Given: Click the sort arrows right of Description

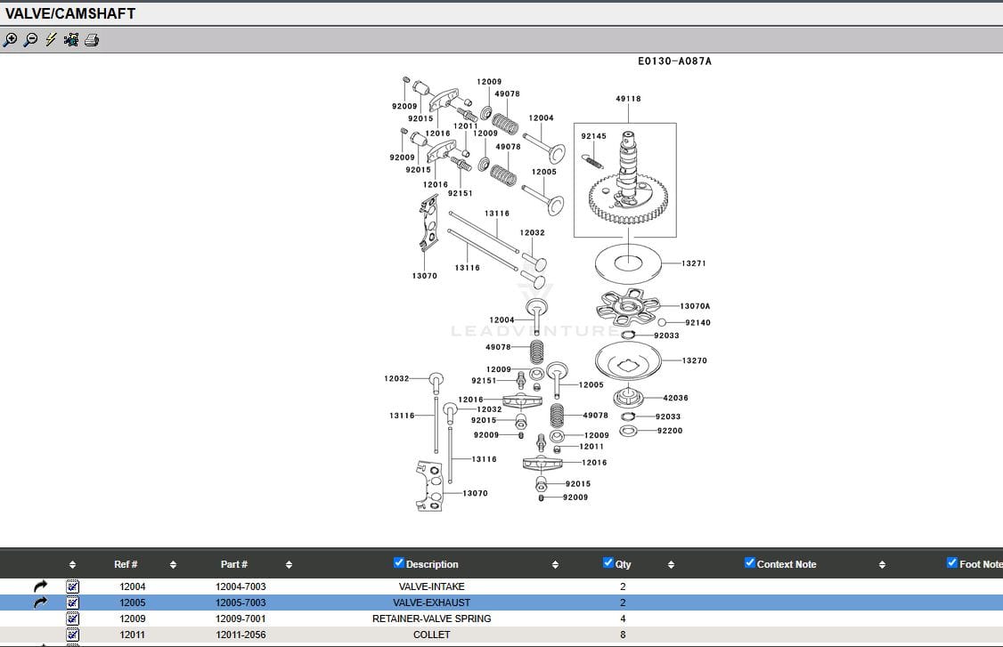Looking at the screenshot, I should (555, 564).
